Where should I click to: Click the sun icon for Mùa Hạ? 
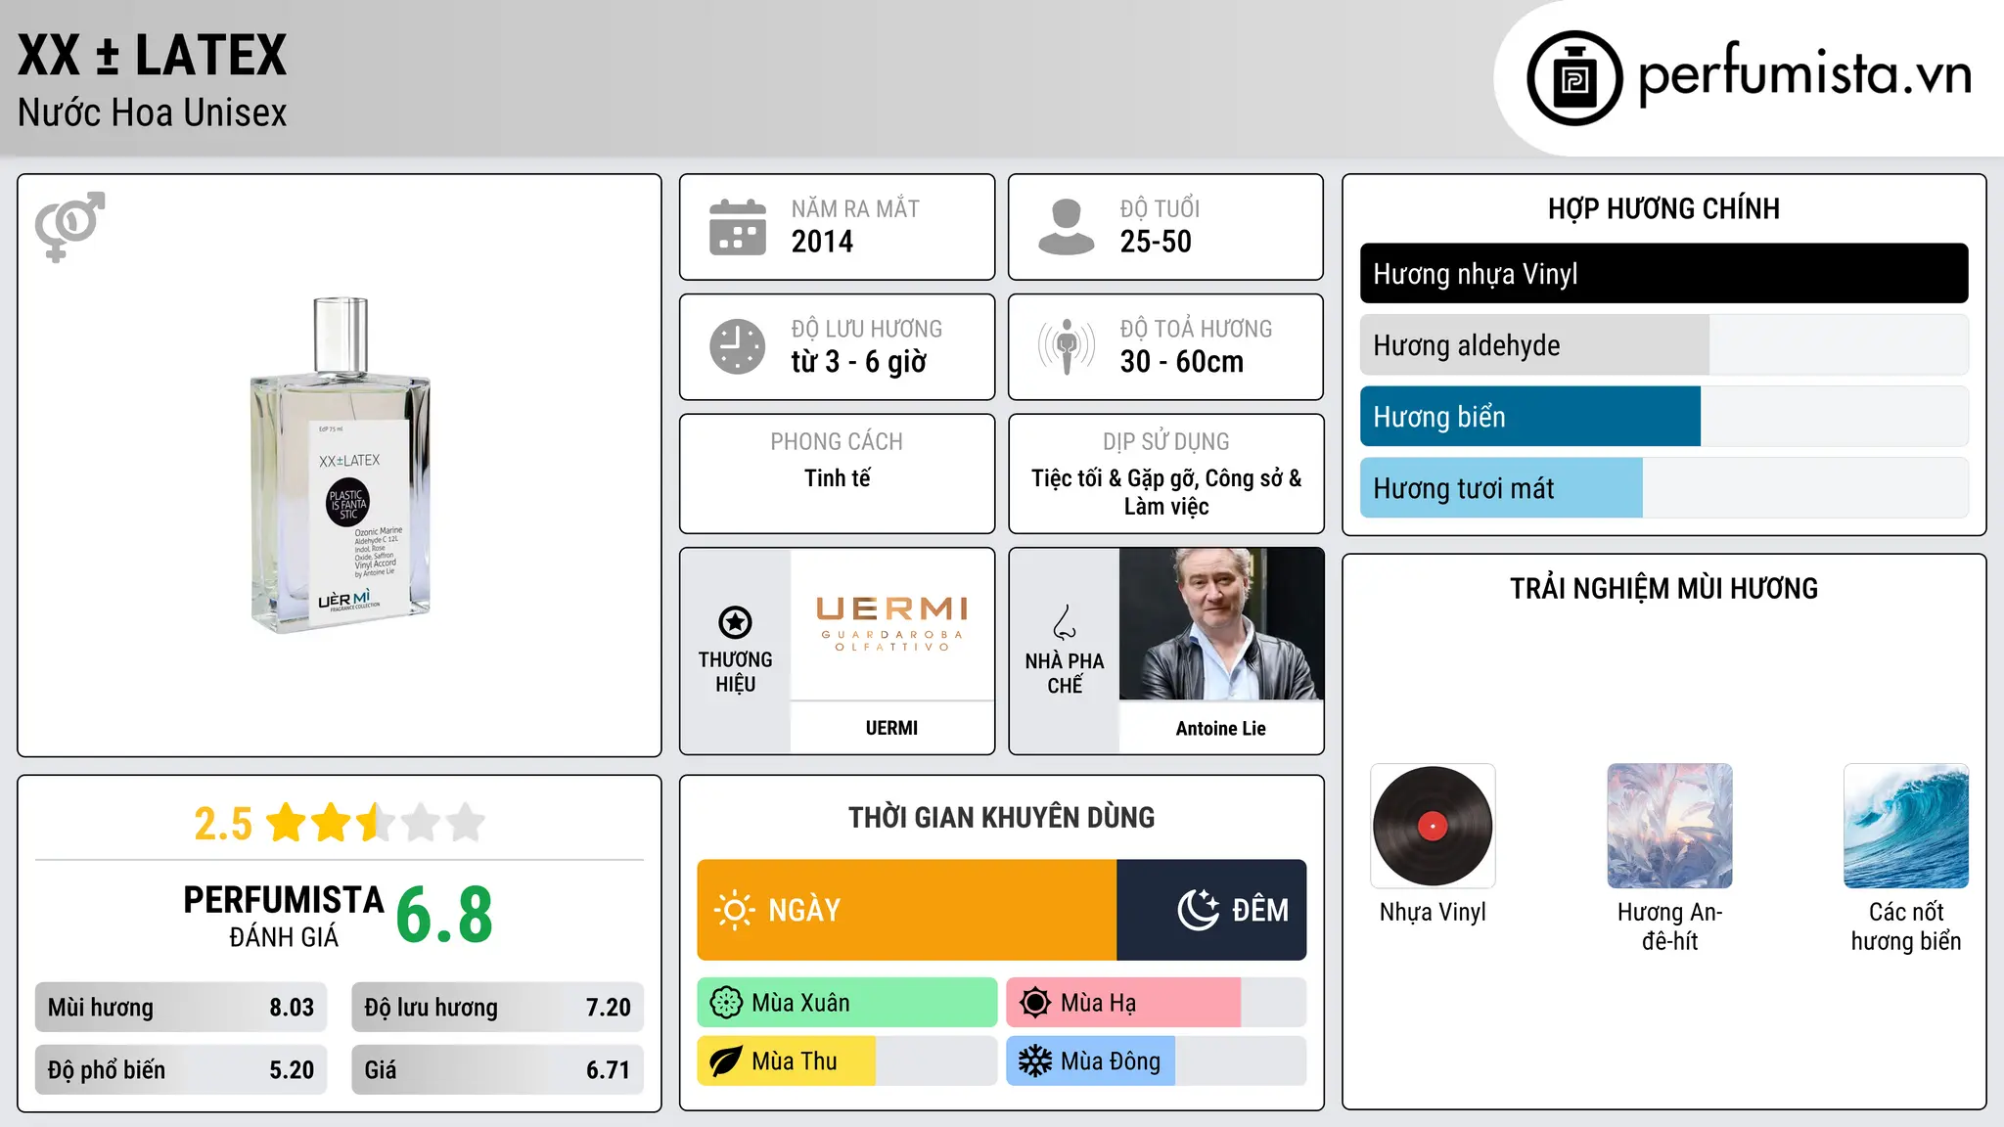click(1035, 1003)
